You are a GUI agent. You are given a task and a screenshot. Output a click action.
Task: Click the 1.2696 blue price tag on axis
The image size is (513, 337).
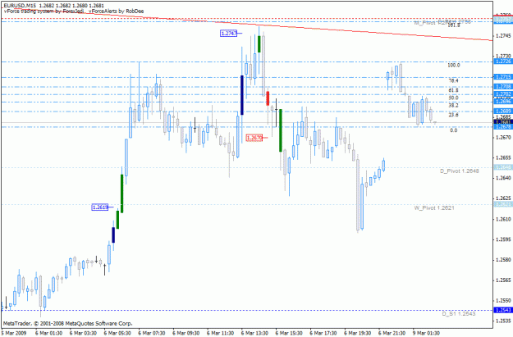click(503, 102)
